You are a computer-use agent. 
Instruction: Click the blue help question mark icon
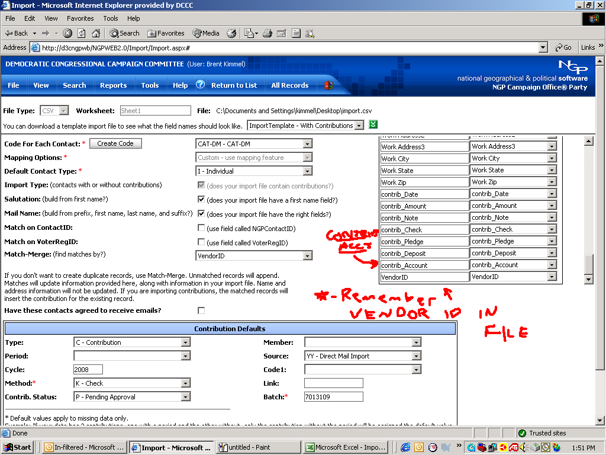200,85
